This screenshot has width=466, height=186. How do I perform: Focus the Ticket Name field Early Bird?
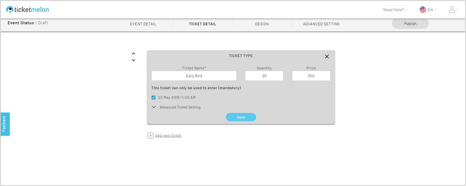tap(194, 76)
